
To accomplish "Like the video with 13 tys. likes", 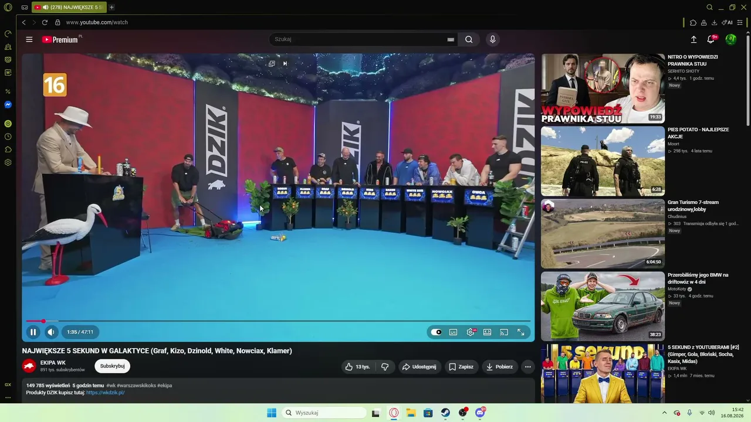I will (357, 367).
